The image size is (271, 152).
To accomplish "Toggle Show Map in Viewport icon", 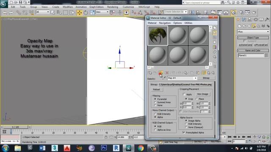I will pyautogui.click(x=198, y=73).
